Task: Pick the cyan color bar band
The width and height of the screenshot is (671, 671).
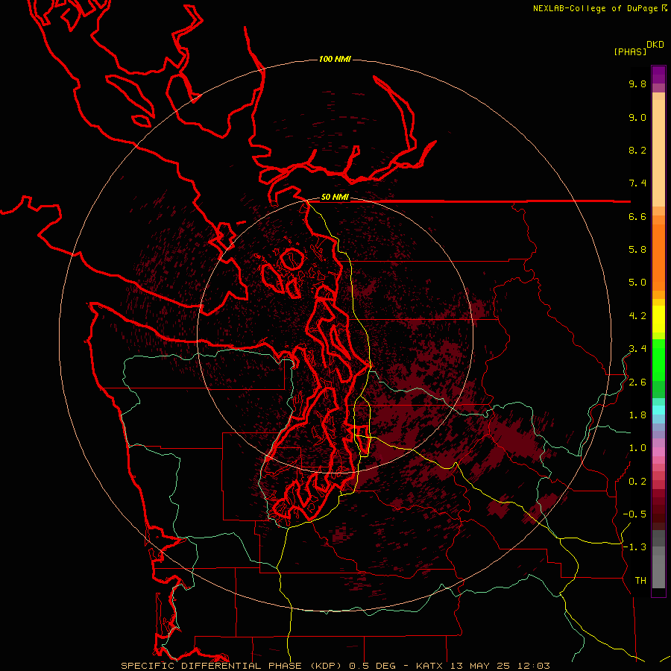Action: click(658, 410)
